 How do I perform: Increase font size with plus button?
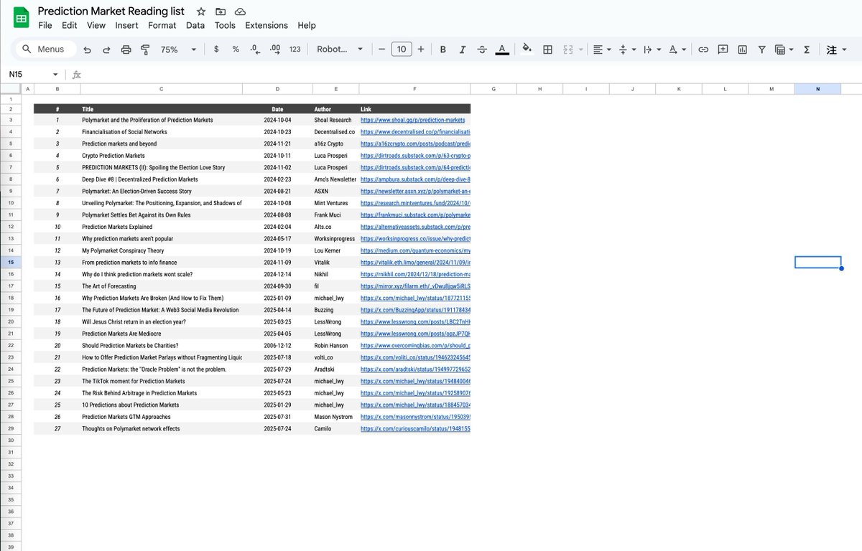point(421,50)
